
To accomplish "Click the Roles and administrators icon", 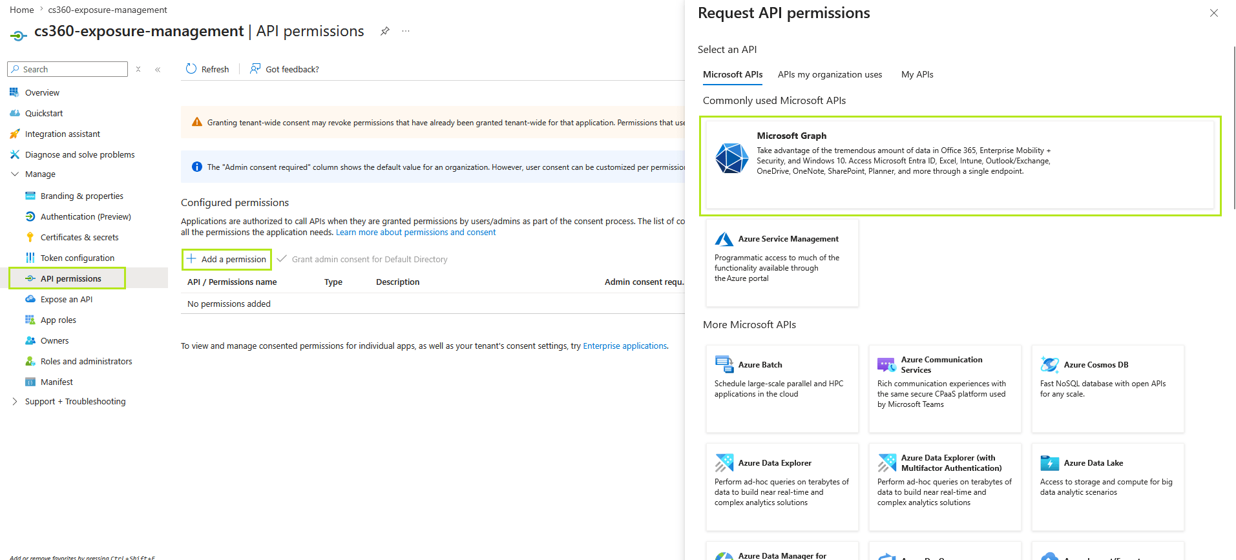I will (x=30, y=361).
